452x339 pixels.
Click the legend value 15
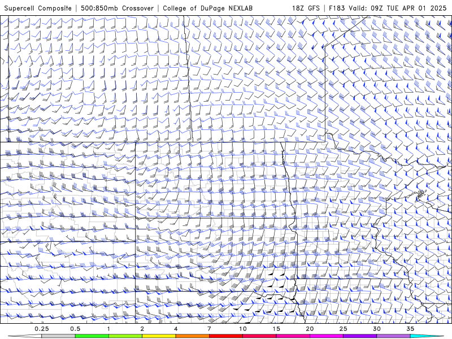point(276,329)
